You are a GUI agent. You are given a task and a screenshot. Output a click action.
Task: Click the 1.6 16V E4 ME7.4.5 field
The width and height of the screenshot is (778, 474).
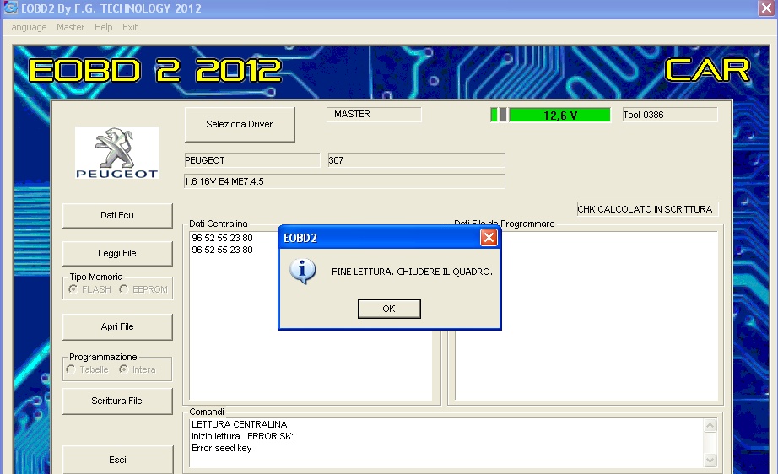click(x=344, y=181)
